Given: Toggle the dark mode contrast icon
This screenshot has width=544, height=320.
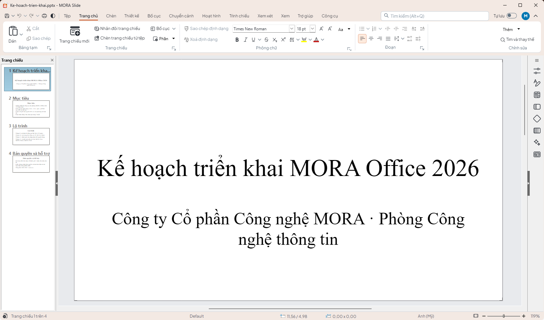Looking at the screenshot, I should (x=53, y=16).
